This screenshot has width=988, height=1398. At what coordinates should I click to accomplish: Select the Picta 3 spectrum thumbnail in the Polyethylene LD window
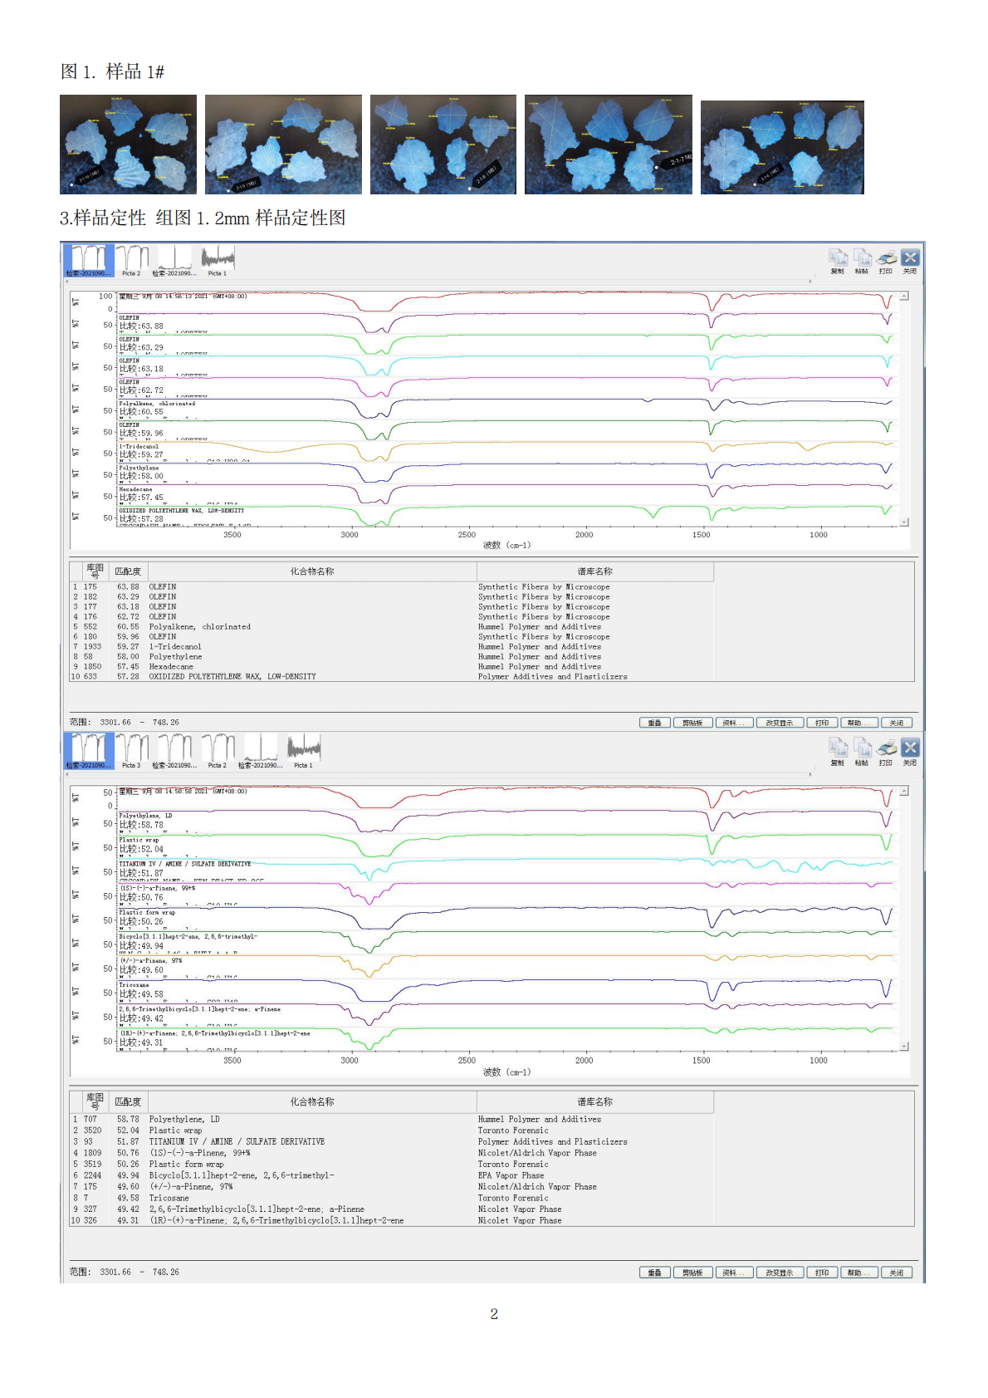coord(131,751)
